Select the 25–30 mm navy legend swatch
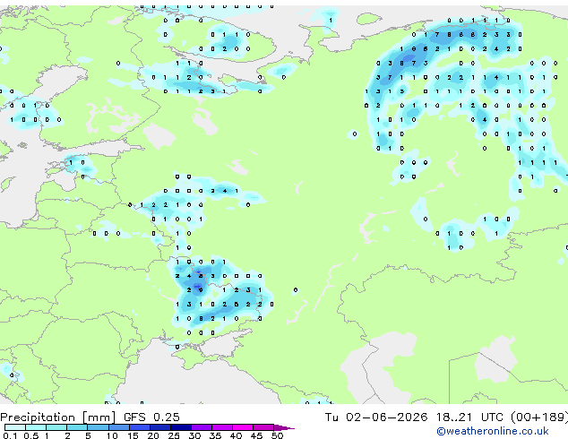This screenshot has height=439, width=568. coord(180,427)
